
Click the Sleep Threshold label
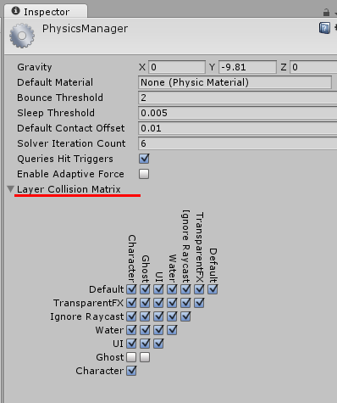[56, 113]
